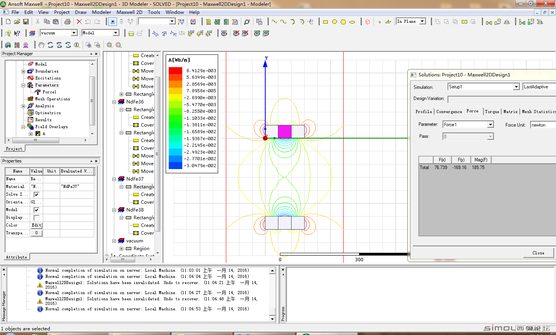Toggle Display Wireframe checkbox in Properties

click(36, 218)
